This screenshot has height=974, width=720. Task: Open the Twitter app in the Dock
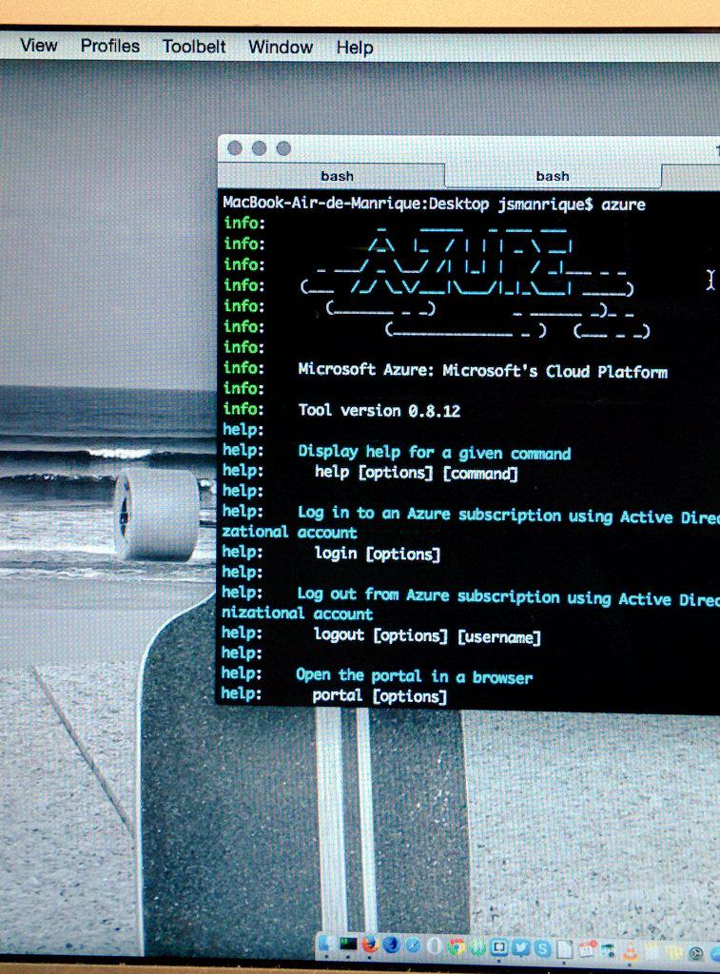click(x=521, y=947)
